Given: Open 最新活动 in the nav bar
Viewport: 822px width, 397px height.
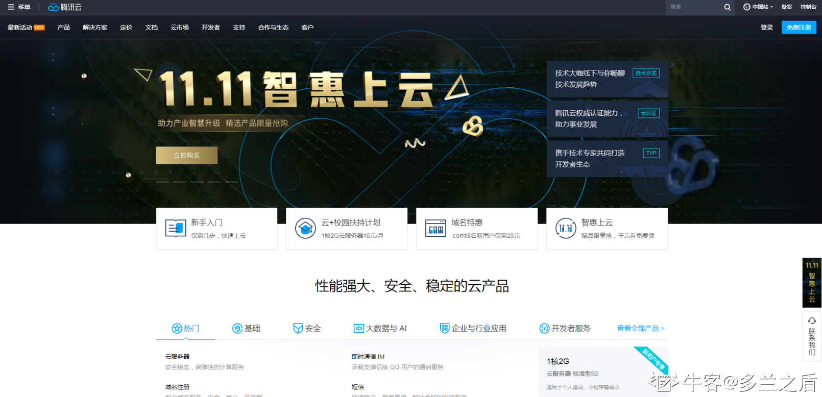Looking at the screenshot, I should coord(20,28).
